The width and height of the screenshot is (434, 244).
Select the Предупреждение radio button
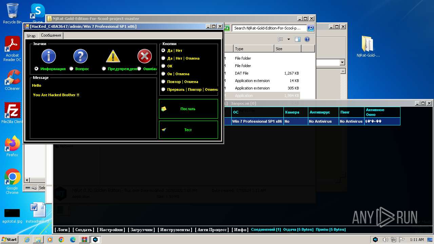[104, 68]
